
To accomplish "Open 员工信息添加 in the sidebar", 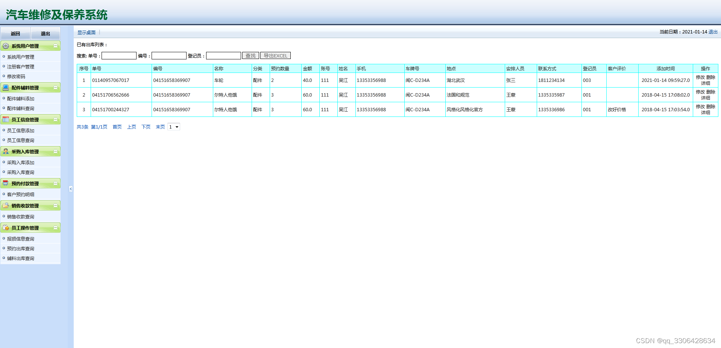I will click(21, 131).
